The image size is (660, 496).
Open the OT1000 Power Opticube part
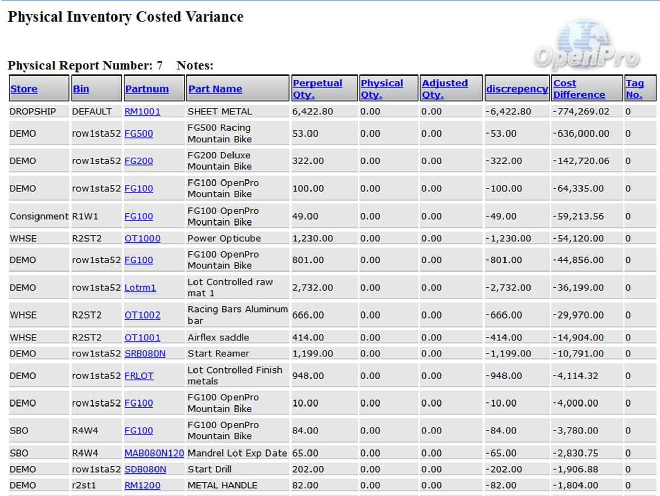[x=142, y=239]
